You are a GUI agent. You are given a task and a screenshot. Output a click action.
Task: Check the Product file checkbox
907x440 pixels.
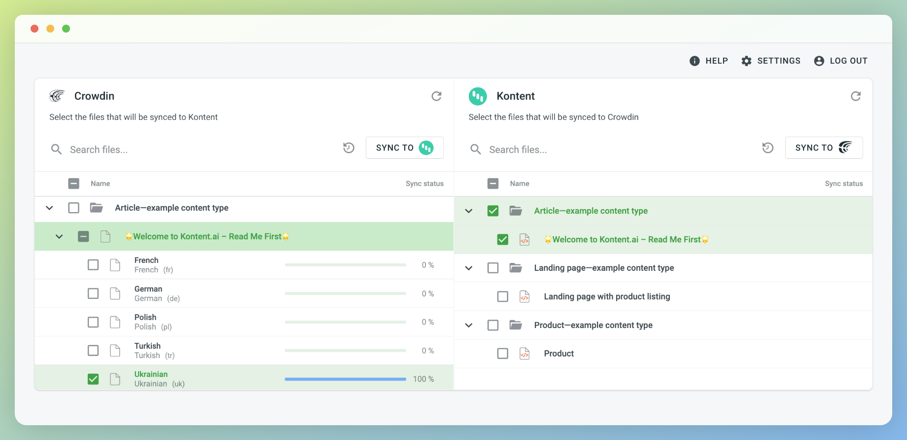[x=503, y=354]
